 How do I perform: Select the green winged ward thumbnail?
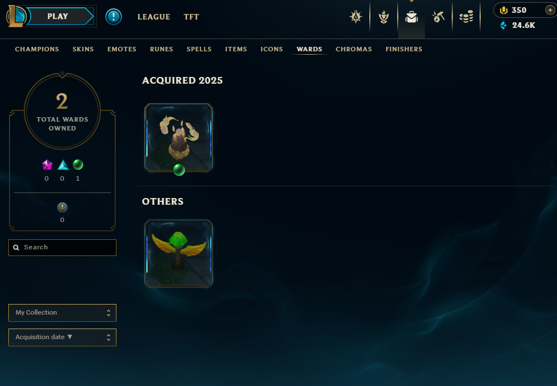179,254
